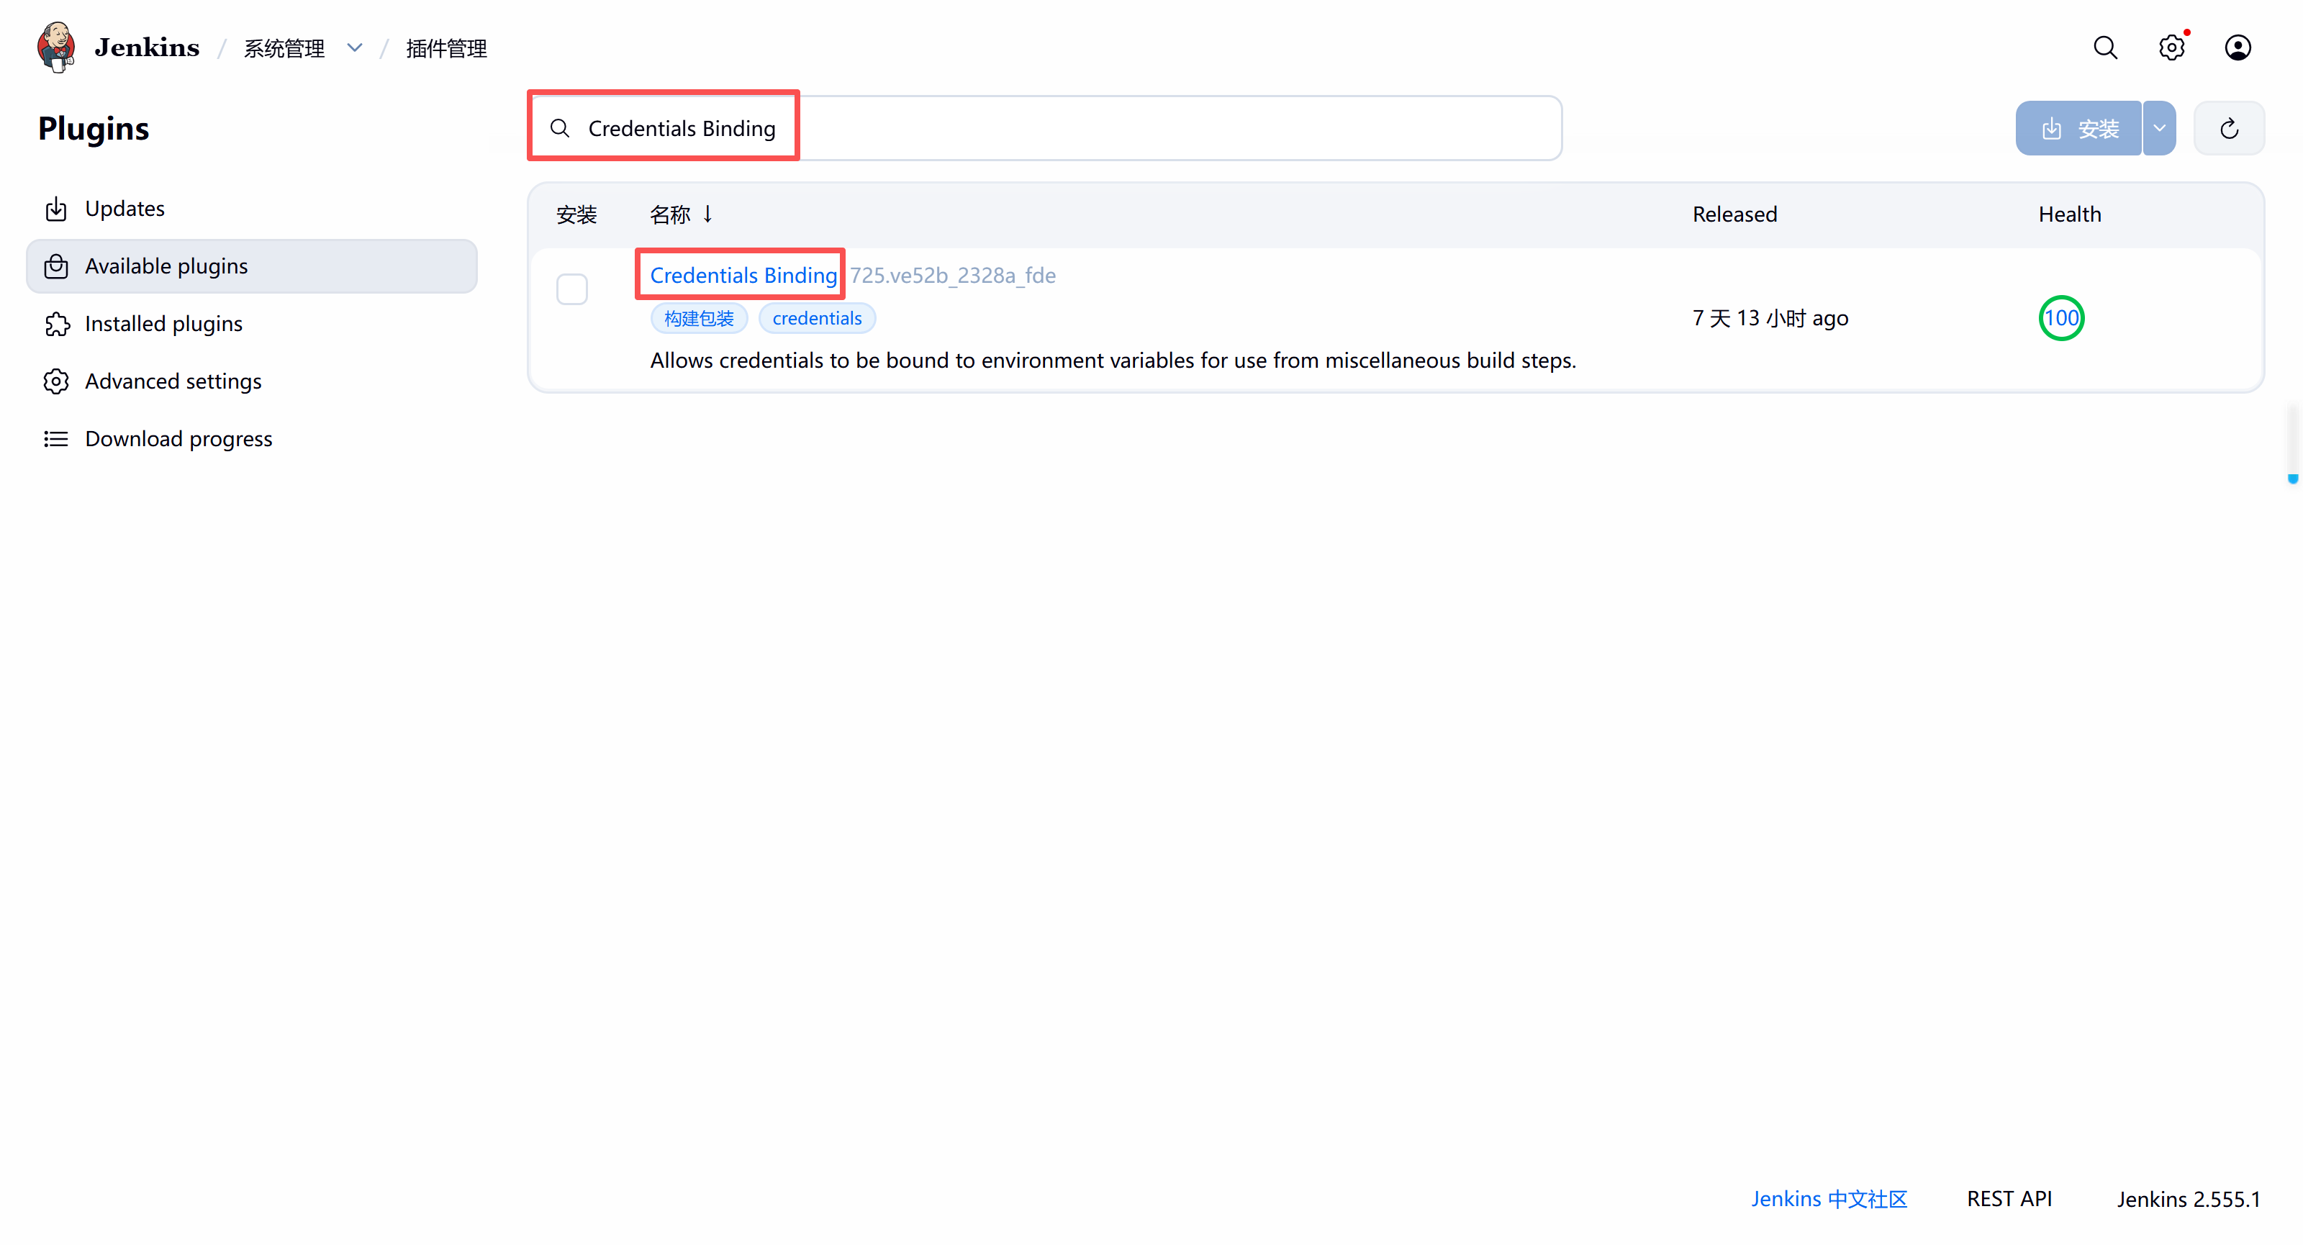Open Advanced settings section
Image resolution: width=2303 pixels, height=1245 pixels.
[x=252, y=381]
